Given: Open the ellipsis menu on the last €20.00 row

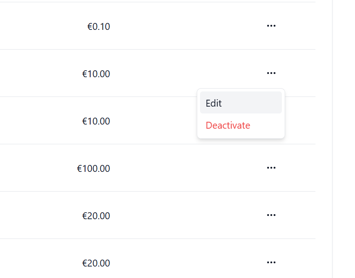Looking at the screenshot, I should [x=271, y=262].
